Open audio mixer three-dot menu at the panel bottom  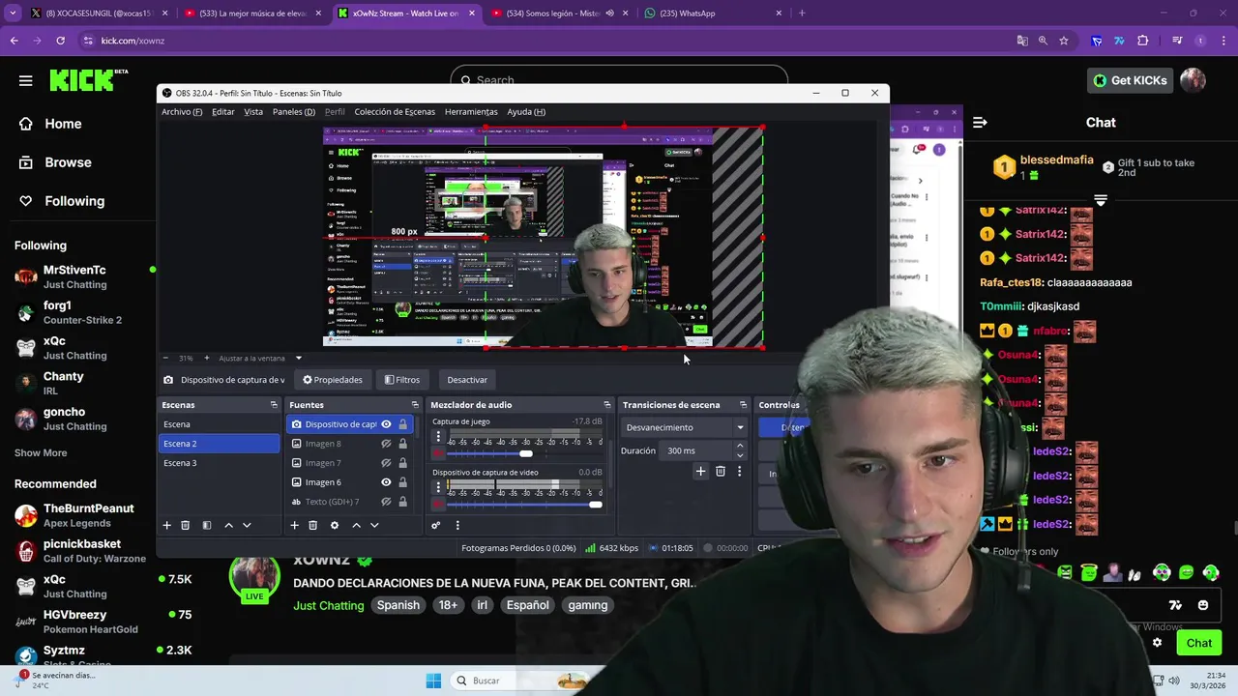tap(457, 525)
